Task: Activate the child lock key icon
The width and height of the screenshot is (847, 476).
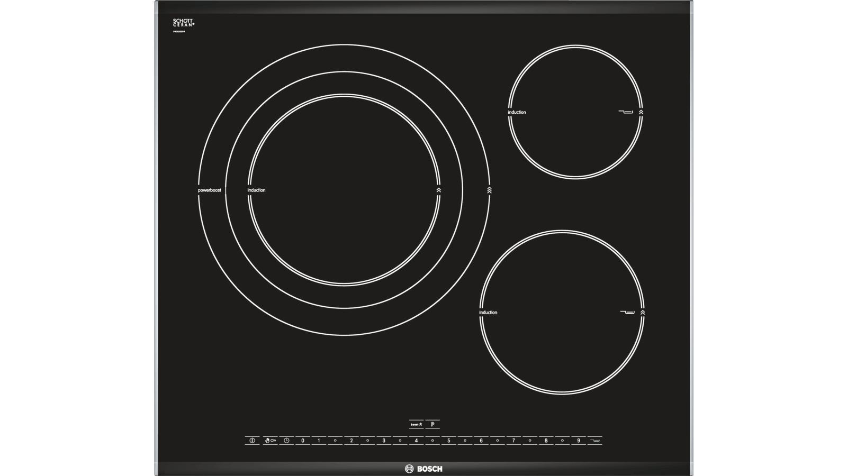Action: coord(270,440)
